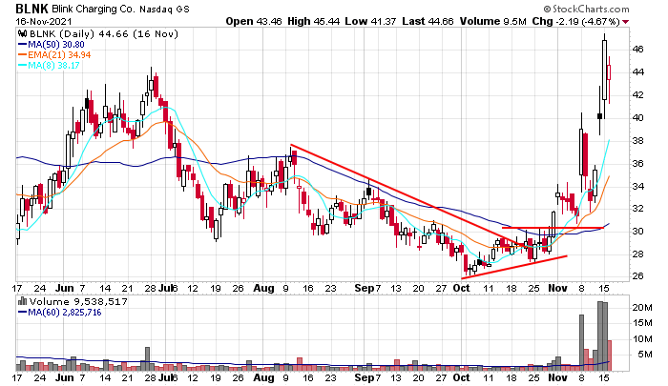Click the tall white candle peaking near 46
Viewport: 668px width, 386px height.
point(604,71)
